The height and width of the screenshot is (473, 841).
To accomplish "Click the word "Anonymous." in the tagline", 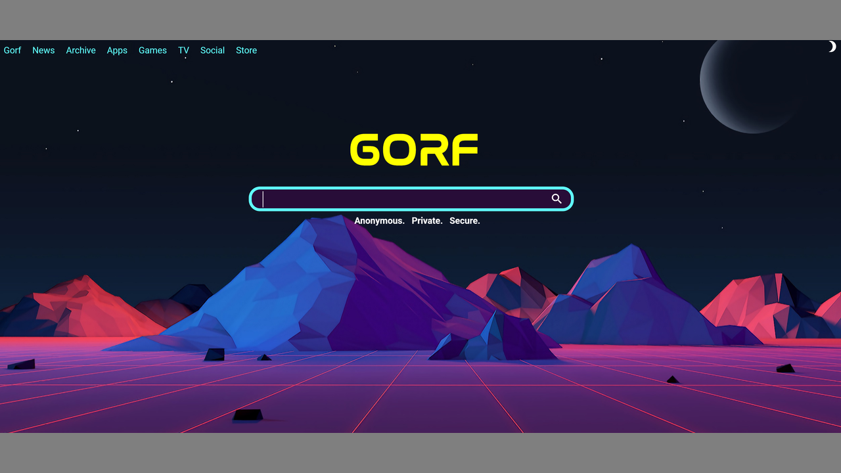I will click(x=379, y=221).
